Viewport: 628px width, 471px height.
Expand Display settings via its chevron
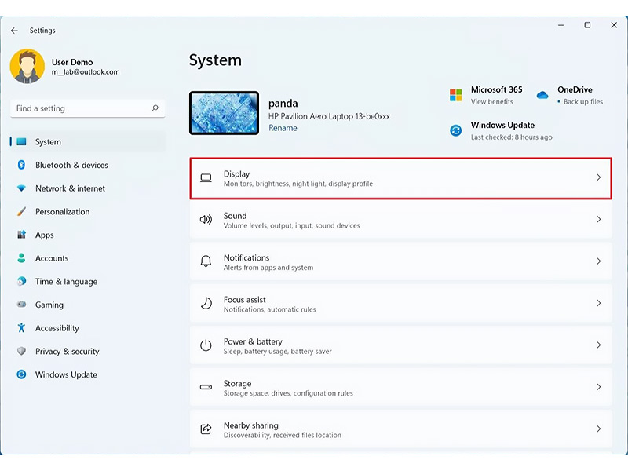(599, 177)
